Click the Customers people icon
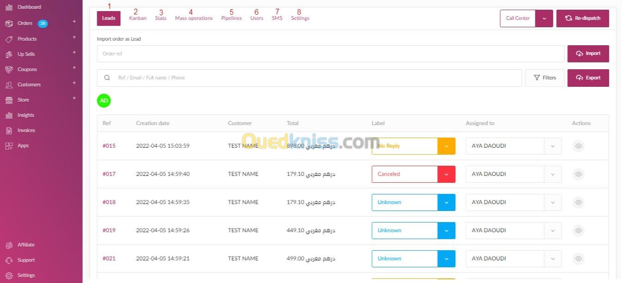 [9, 85]
